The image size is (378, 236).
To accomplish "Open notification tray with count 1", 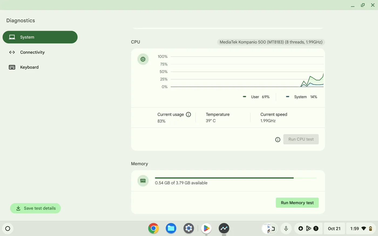I will (x=308, y=228).
